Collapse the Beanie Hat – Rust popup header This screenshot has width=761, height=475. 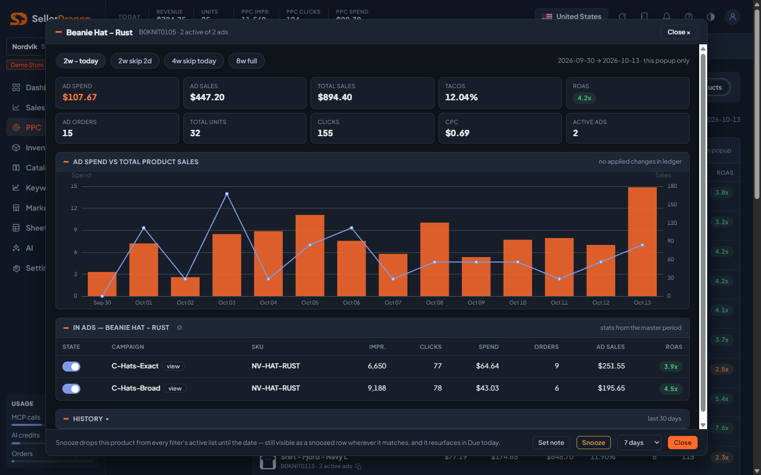click(59, 32)
